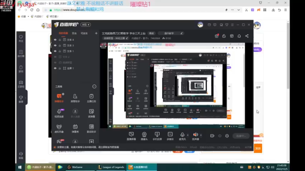Open the 内涵段子 bookmark link
The image size is (305, 171).
(x=37, y=16)
